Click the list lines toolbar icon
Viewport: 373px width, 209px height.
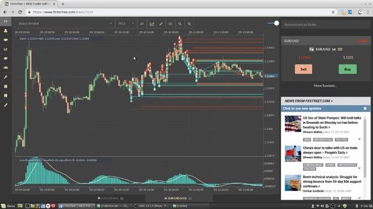pos(171,24)
